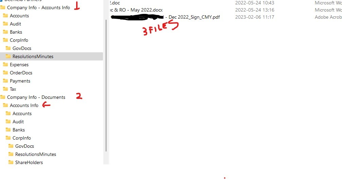Select the Banks folder icon in first tree
The height and width of the screenshot is (179, 342).
pyautogui.click(x=5, y=32)
